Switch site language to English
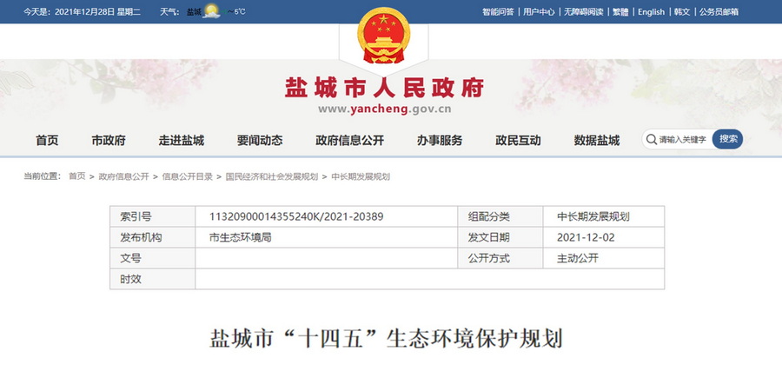The height and width of the screenshot is (391, 782). click(651, 12)
